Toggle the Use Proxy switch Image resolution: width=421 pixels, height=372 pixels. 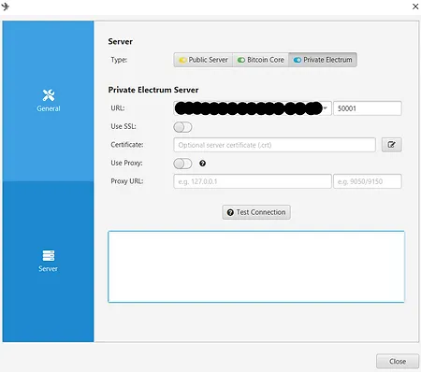pyautogui.click(x=182, y=164)
